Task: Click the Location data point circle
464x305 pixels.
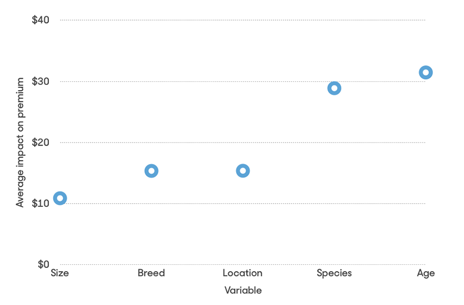Action: click(x=243, y=171)
